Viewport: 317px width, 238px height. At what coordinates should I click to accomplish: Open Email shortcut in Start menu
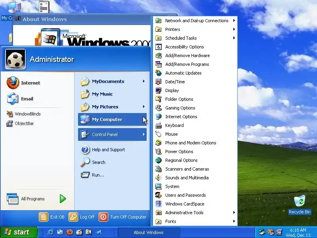[x=20, y=99]
